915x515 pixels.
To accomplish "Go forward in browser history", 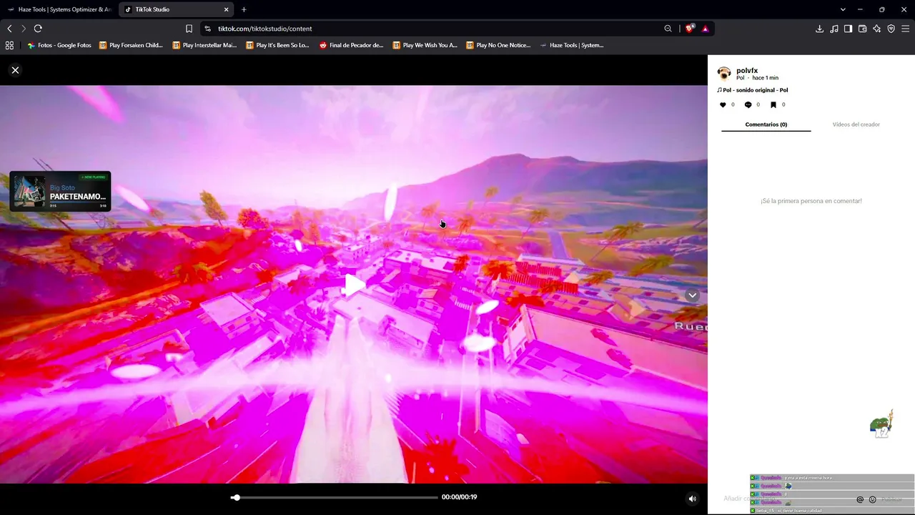I will [24, 29].
